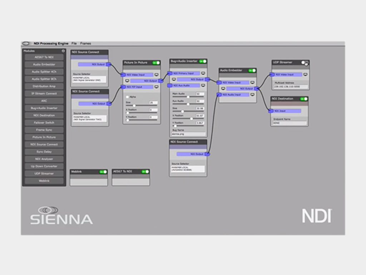Screen dimensions: 366x275
Task: Add ARC module from Modules list
Action: pos(44,101)
